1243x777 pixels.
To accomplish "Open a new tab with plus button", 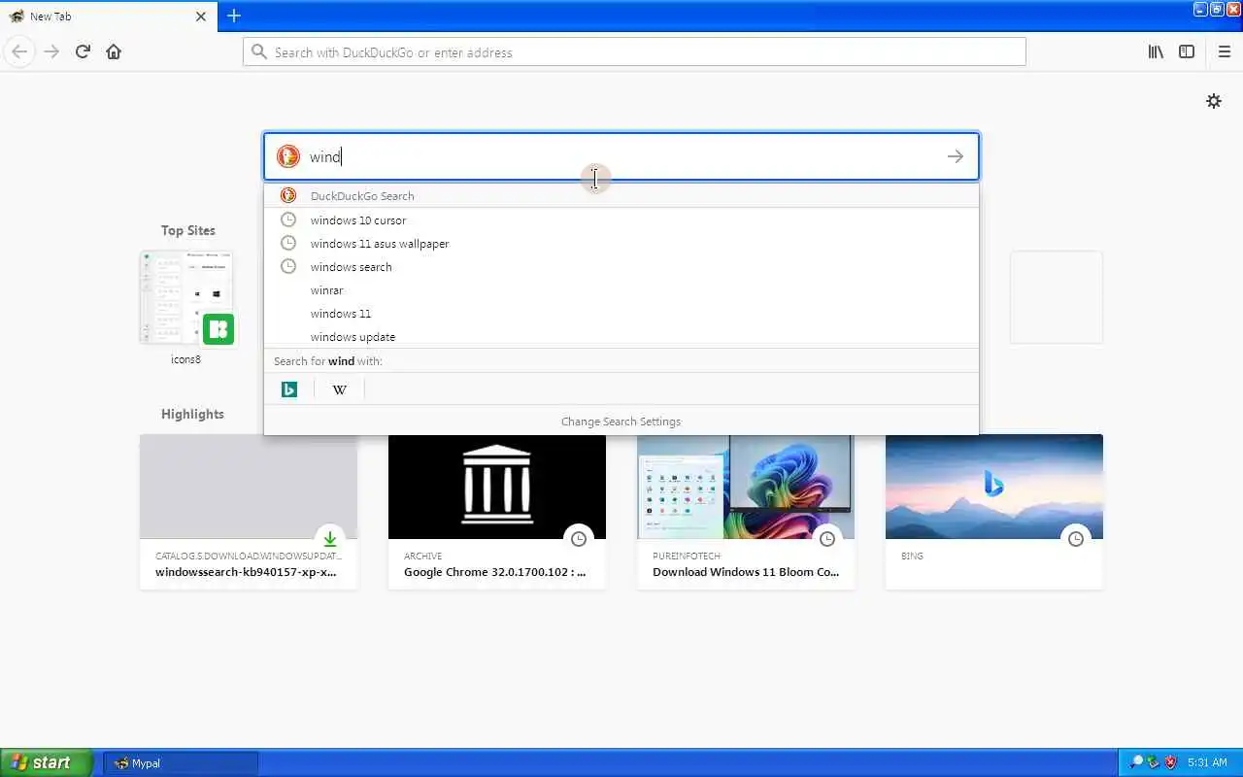I will pos(234,16).
